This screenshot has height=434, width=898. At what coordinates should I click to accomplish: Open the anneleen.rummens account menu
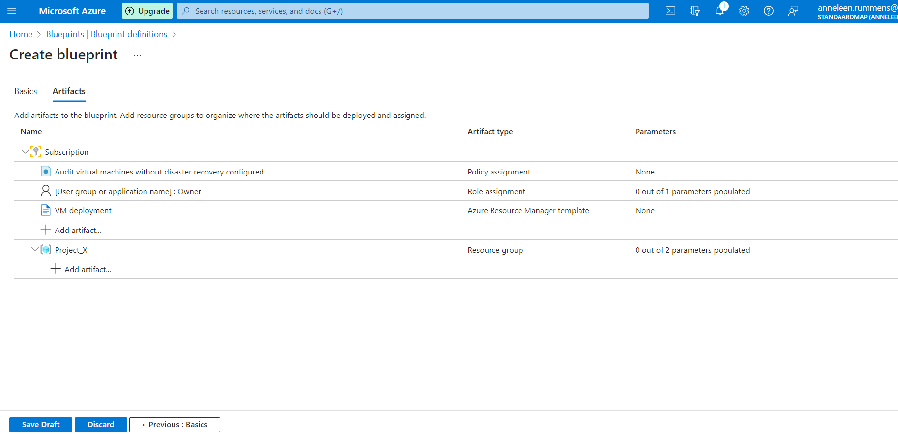click(857, 11)
